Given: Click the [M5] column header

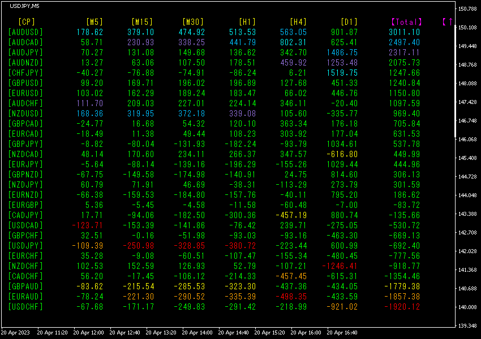Looking at the screenshot, I should coord(95,22).
